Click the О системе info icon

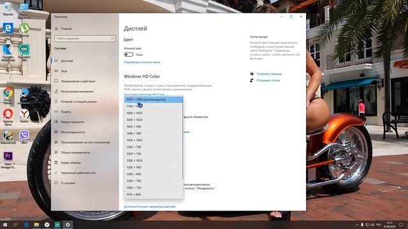tap(56, 183)
